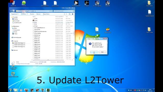Select the Neues Textdokument file on the desktop

[x=150, y=13]
